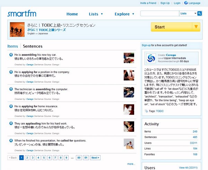Go to page 4 of sentences
This screenshot has height=170, width=208.
coord(38,158)
